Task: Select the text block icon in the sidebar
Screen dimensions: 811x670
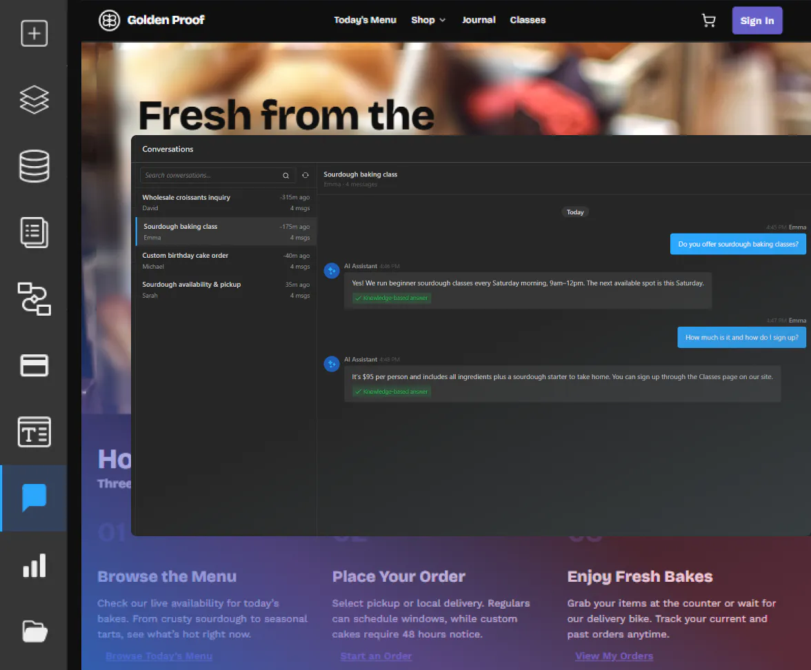Action: 34,432
